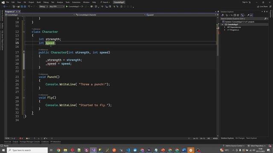The height and width of the screenshot is (153, 273).
Task: Open the Analyze menu
Action: click(x=60, y=2)
